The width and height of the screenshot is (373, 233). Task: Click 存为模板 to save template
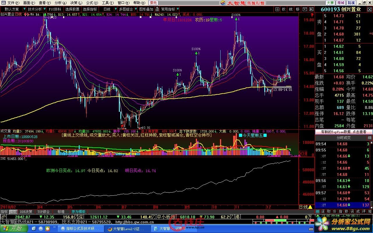click(x=78, y=212)
